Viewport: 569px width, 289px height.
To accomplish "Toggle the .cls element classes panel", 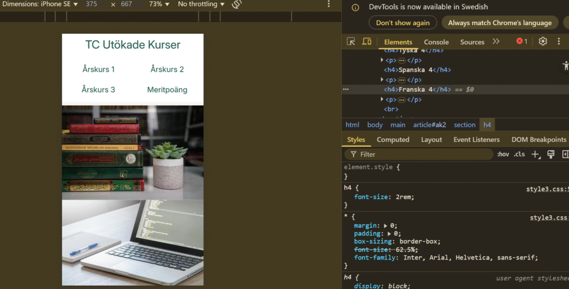I will [x=520, y=155].
